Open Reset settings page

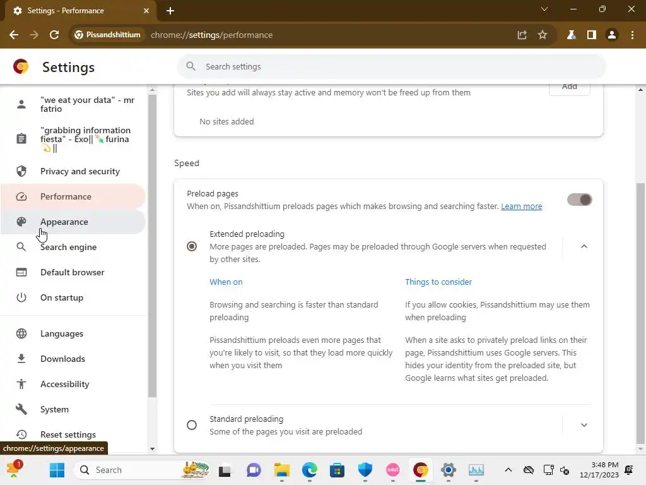[73, 434]
